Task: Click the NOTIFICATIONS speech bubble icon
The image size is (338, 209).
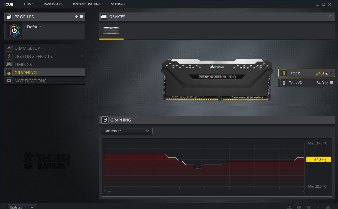Action: click(x=9, y=81)
